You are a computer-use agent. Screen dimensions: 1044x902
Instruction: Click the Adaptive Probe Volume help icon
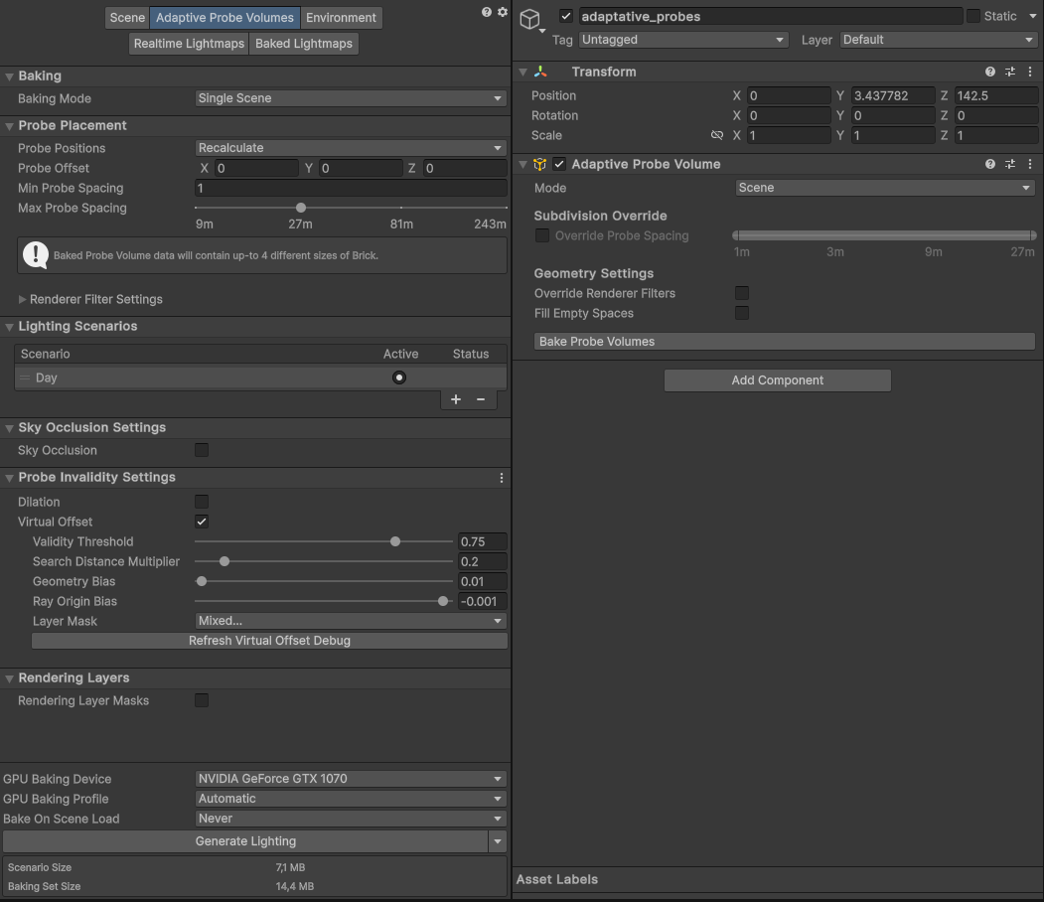click(989, 164)
